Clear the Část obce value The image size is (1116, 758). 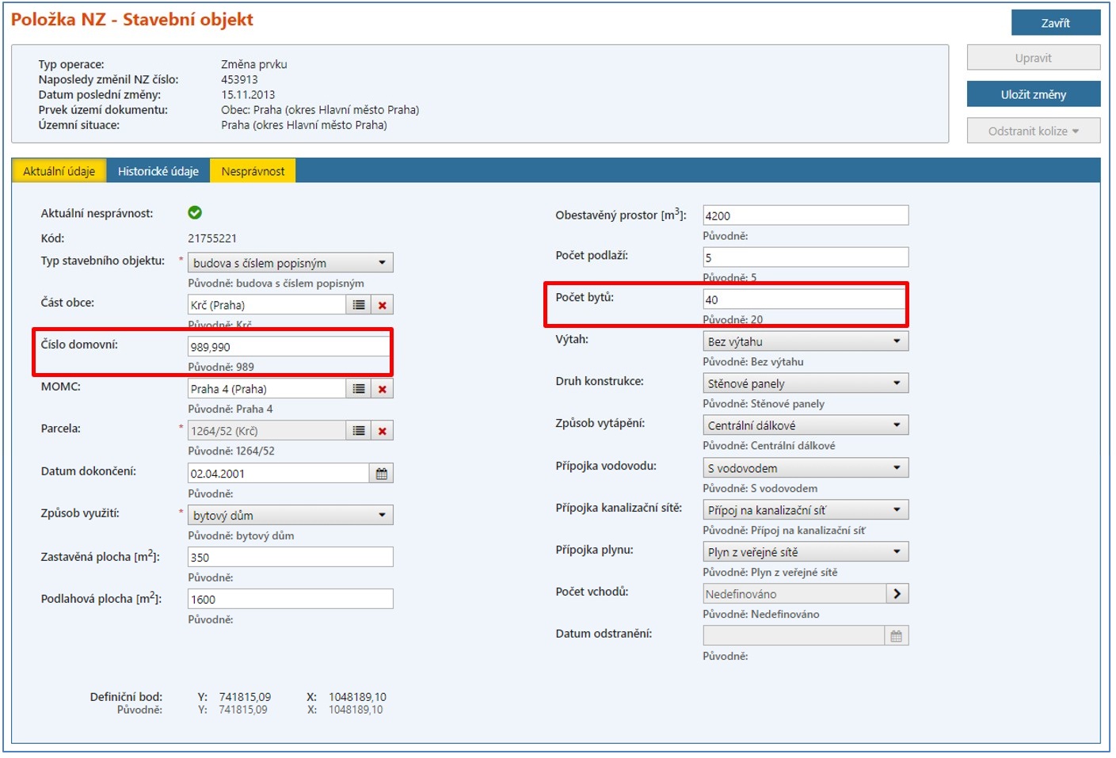[x=382, y=305]
